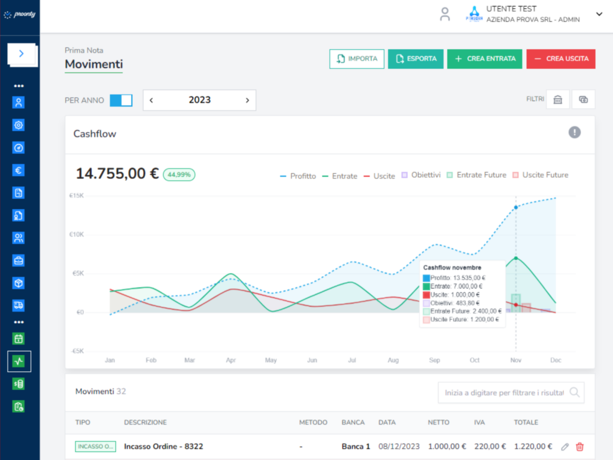The image size is (613, 460).
Task: Open the gear settings icon in sidebar
Action: tap(19, 125)
